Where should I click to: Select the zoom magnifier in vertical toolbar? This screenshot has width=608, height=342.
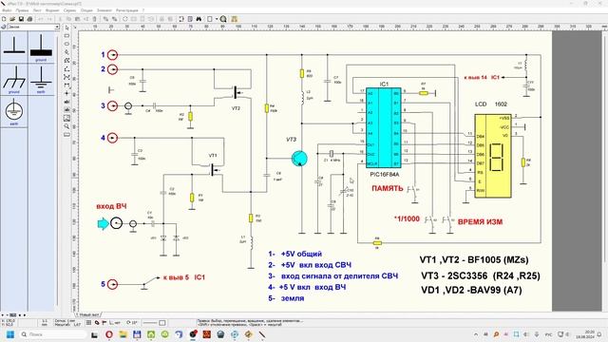[66, 126]
